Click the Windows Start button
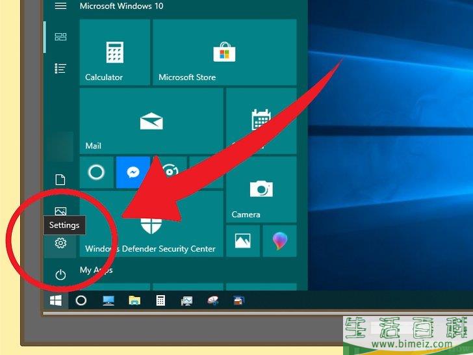473x355 pixels. click(56, 300)
